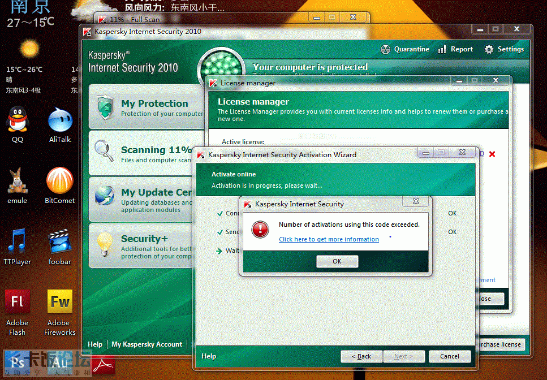Open the Adobe Flash desktop shortcut
Image resolution: width=547 pixels, height=380 pixels.
coord(17,313)
